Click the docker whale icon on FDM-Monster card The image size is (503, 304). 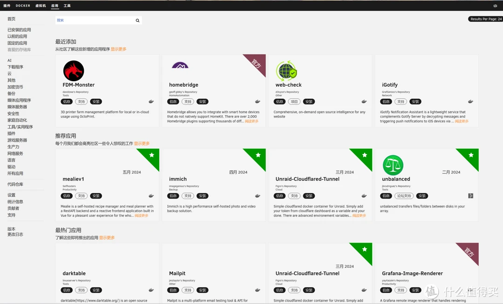151,102
